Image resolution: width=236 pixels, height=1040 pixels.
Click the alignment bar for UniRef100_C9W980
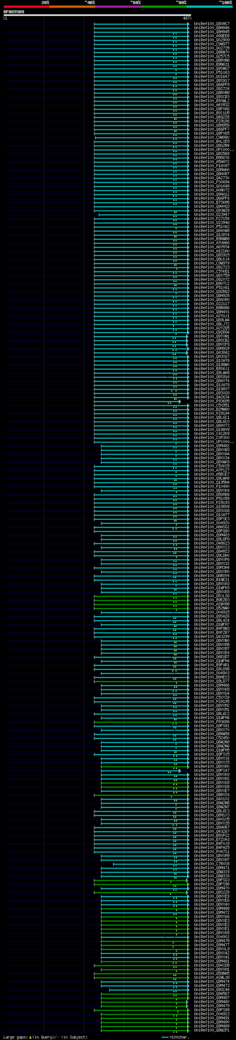pyautogui.click(x=142, y=138)
